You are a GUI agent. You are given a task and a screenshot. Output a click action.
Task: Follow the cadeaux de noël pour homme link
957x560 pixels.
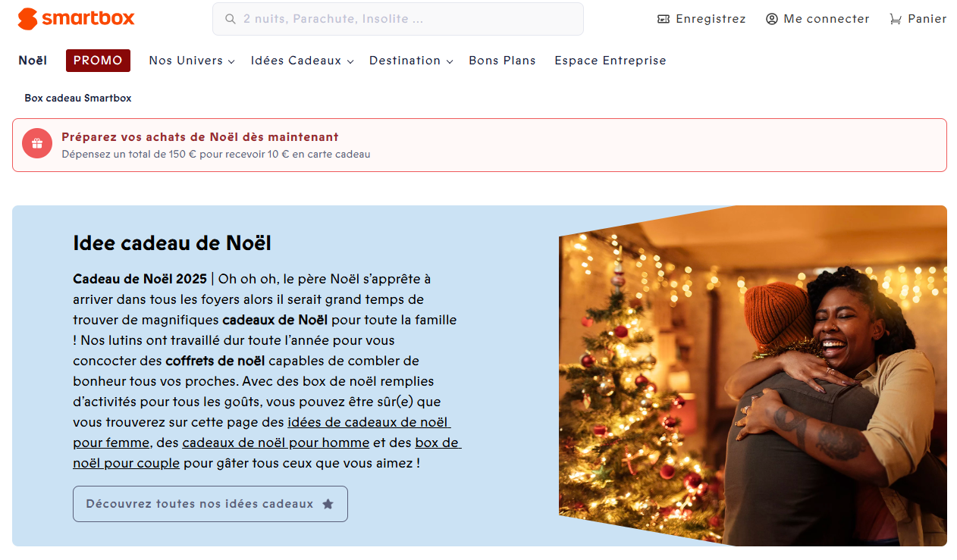pyautogui.click(x=276, y=443)
